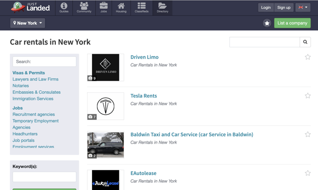
Task: Click the Login button
Action: [x=266, y=7]
